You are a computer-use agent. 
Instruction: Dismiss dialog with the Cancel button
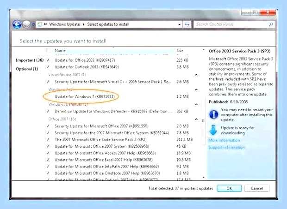pyautogui.click(x=257, y=188)
